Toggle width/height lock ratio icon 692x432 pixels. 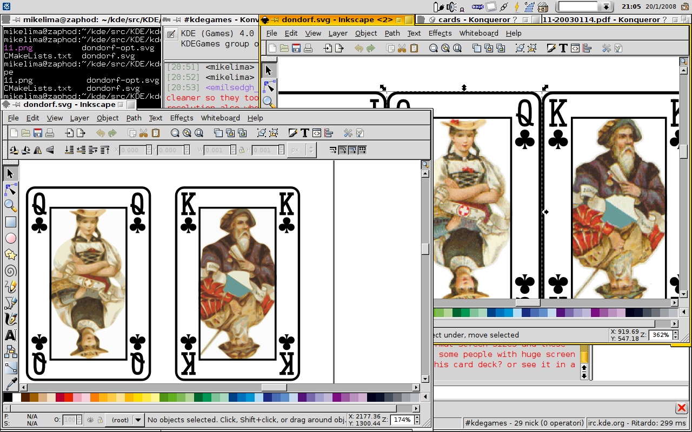[x=242, y=150]
